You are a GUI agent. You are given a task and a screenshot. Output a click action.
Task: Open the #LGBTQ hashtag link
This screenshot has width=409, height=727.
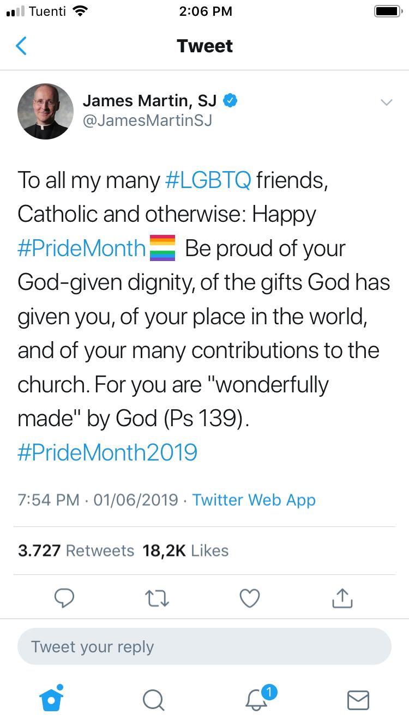207,180
